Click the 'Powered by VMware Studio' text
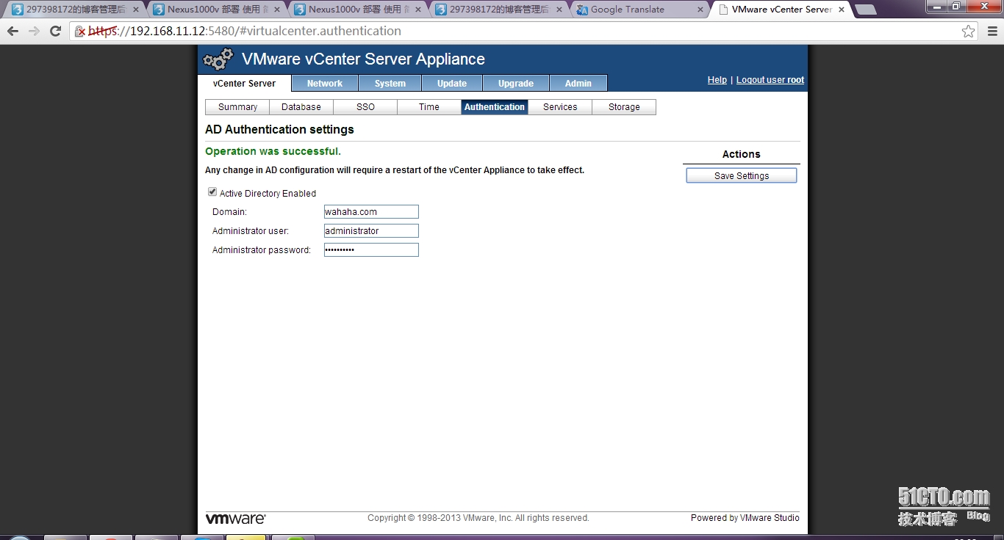Image resolution: width=1004 pixels, height=540 pixels. coord(745,518)
